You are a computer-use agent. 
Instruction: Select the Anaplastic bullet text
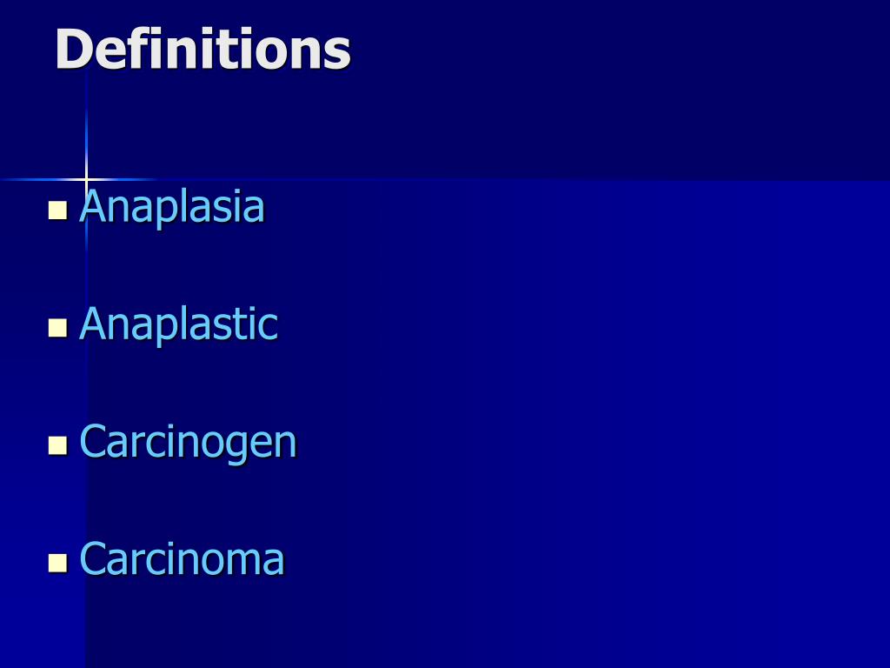(179, 324)
